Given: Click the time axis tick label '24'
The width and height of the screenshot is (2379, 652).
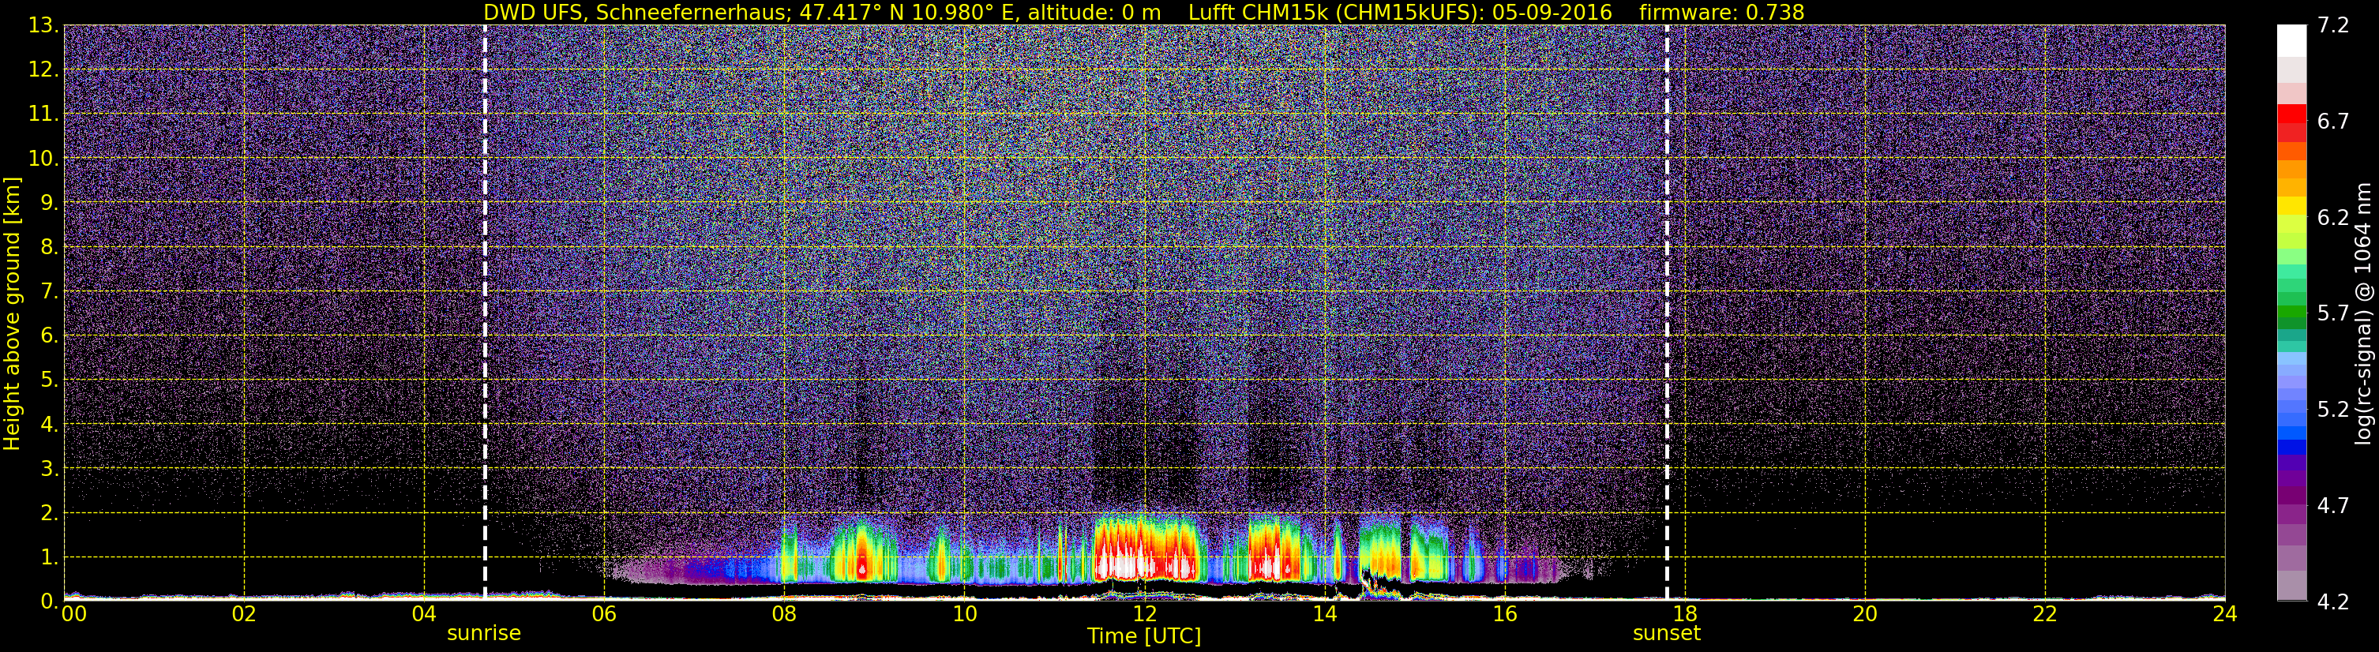Looking at the screenshot, I should coord(2225,615).
